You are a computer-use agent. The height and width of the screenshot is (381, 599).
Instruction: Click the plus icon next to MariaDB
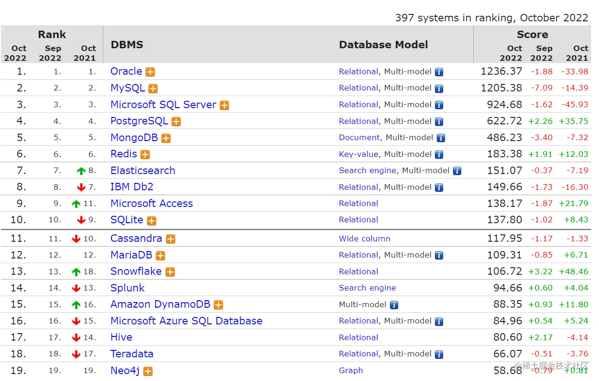pyautogui.click(x=160, y=256)
